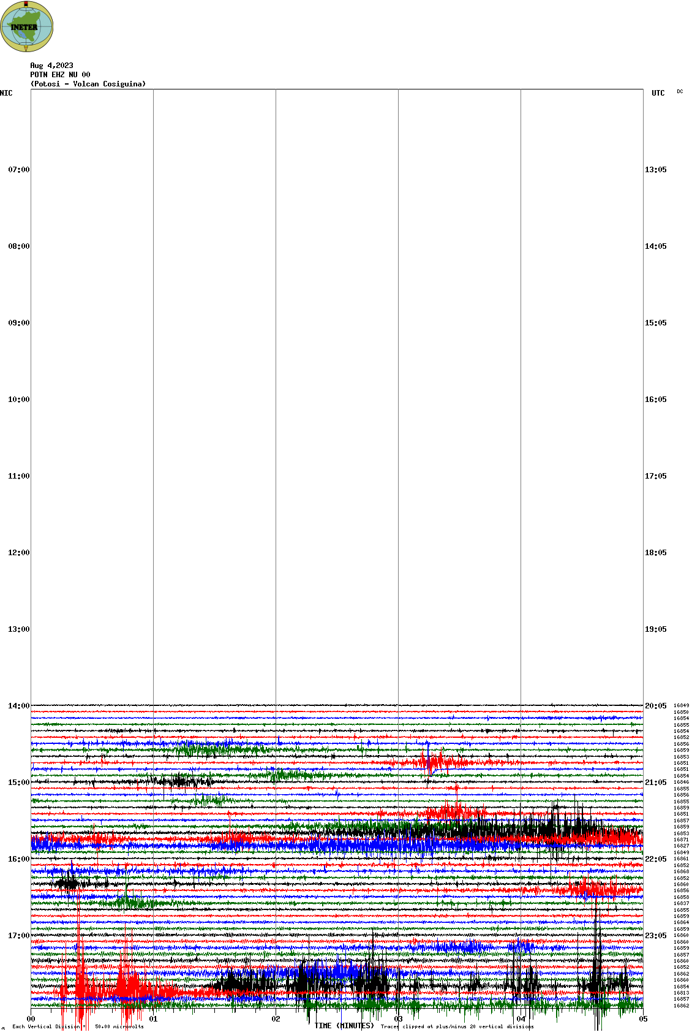Select the 16:00 local time marker
692x1035 pixels.
[x=18, y=859]
